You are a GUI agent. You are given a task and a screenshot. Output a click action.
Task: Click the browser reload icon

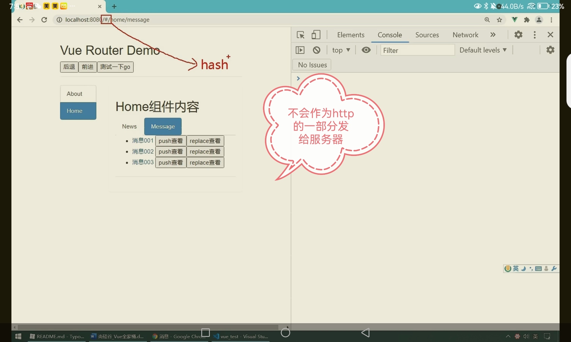(44, 20)
